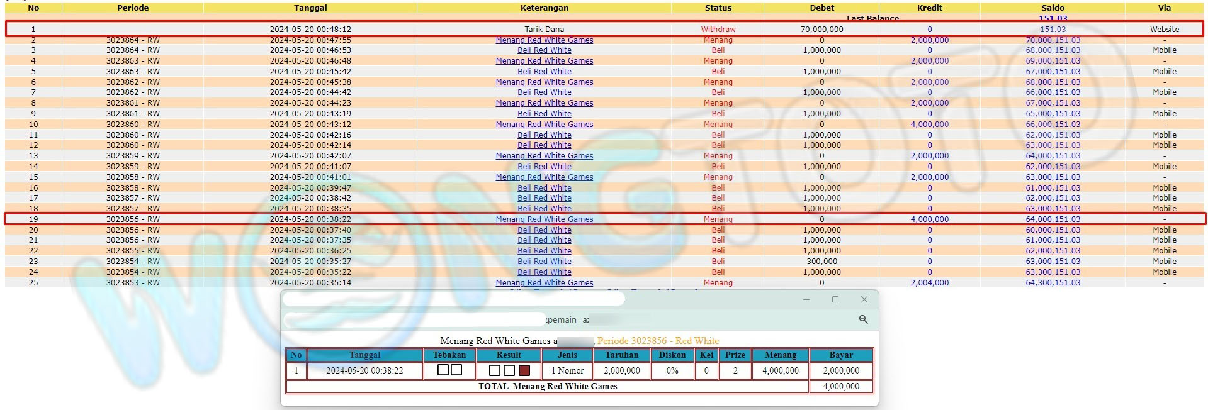This screenshot has height=410, width=1208.
Task: Open Menang Red White Games link in row 19
Action: pos(544,219)
